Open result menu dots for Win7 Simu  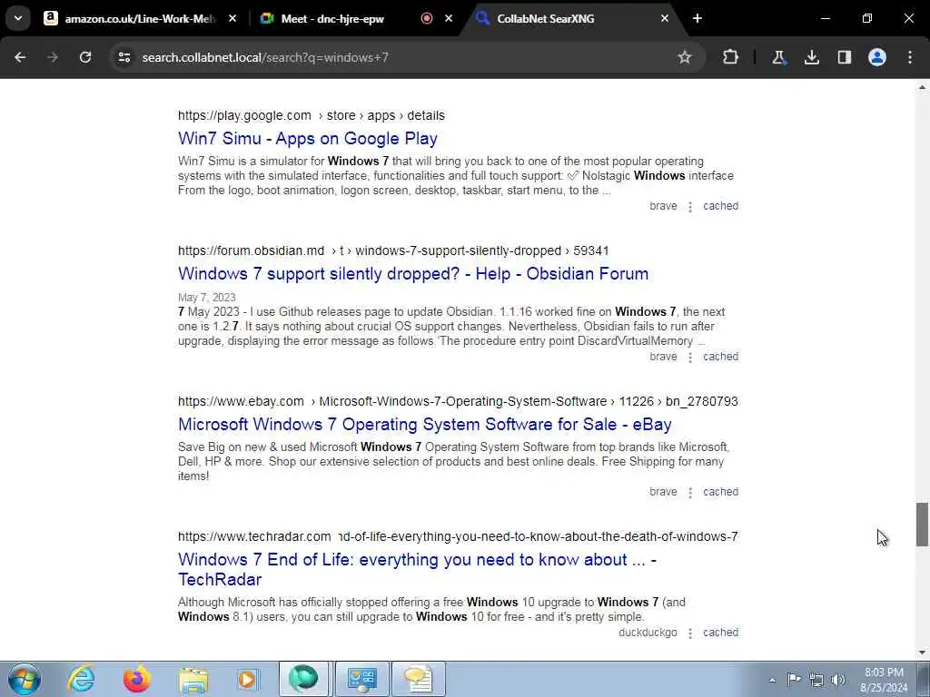click(x=690, y=207)
